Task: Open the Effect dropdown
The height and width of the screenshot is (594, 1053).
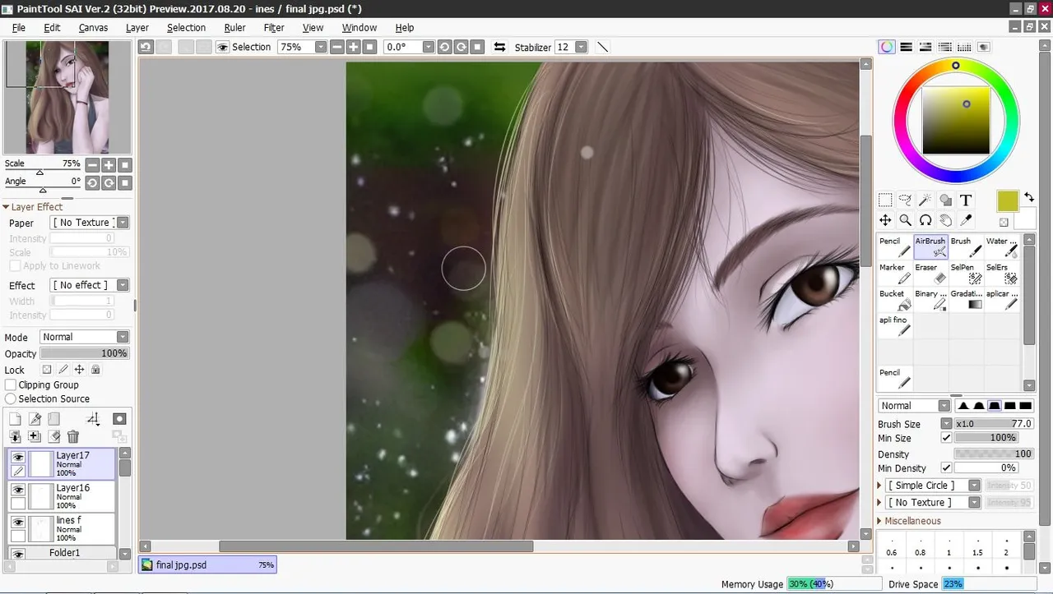Action: [x=123, y=285]
